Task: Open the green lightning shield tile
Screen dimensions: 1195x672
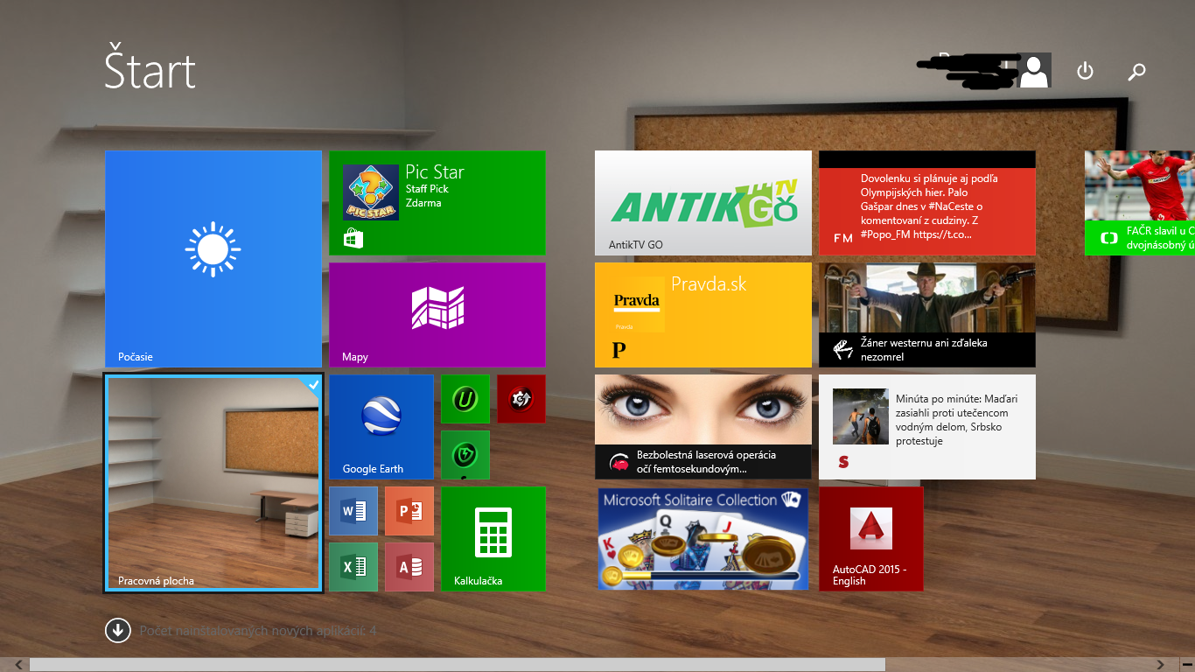Action: click(x=465, y=455)
